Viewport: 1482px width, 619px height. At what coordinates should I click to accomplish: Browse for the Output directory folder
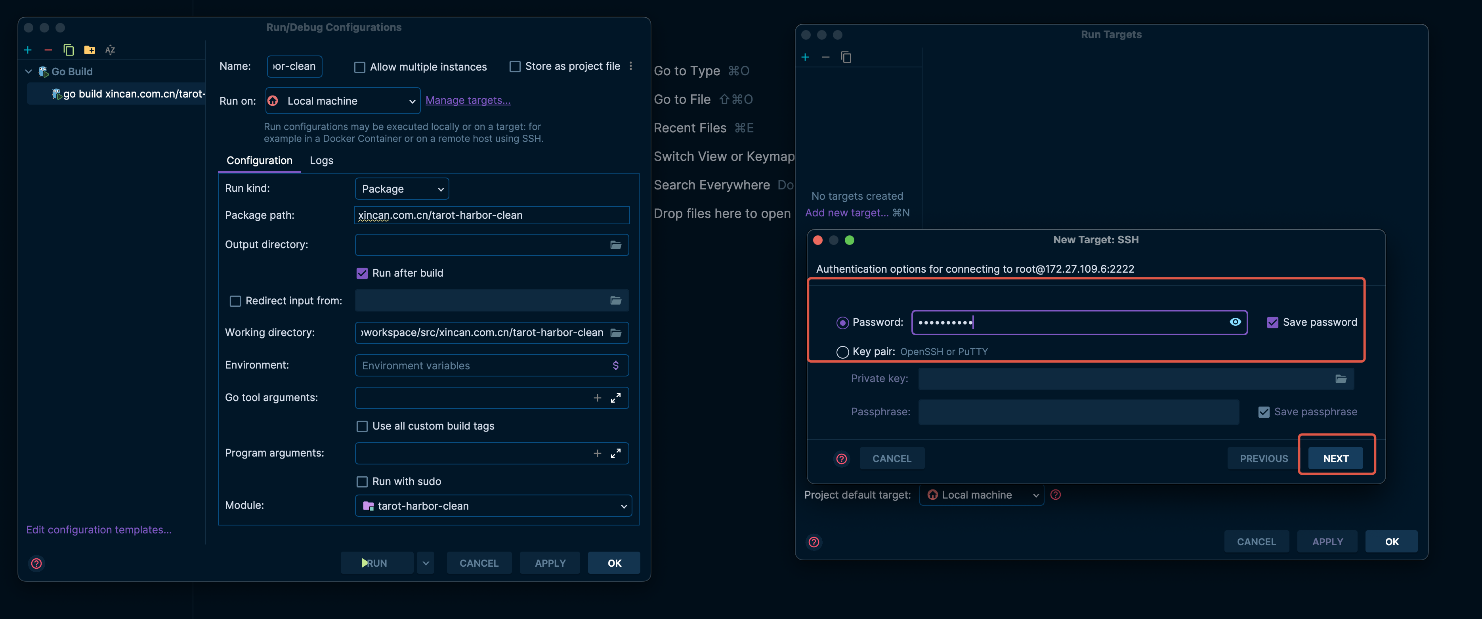pos(615,245)
